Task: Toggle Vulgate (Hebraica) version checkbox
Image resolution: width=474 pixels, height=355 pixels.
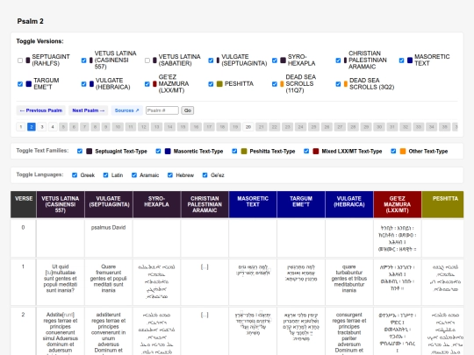Action: (x=83, y=84)
